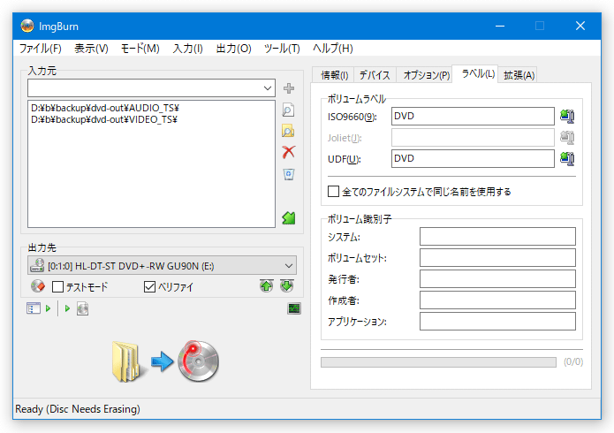Click the greyed icon beside the Joliet field
This screenshot has width=614, height=433.
click(567, 137)
